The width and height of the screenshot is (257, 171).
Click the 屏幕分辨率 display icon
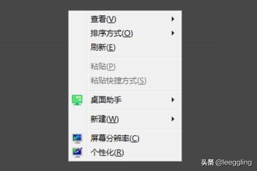(x=77, y=139)
